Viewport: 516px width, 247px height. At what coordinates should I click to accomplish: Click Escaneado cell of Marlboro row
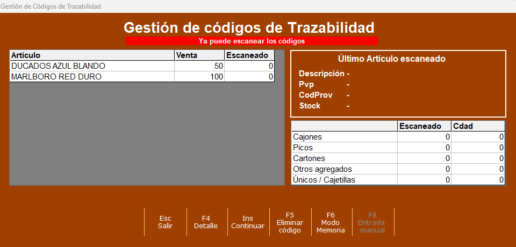pyautogui.click(x=249, y=77)
